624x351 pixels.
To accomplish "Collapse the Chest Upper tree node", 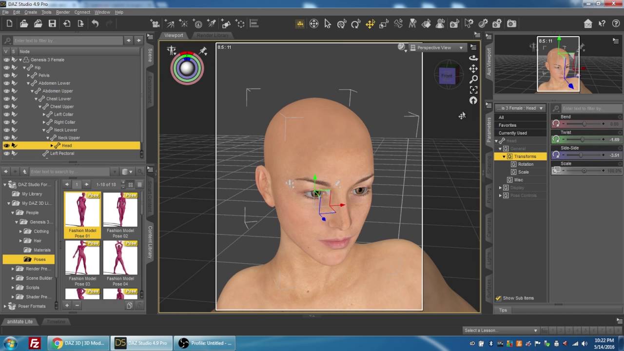I will click(40, 106).
